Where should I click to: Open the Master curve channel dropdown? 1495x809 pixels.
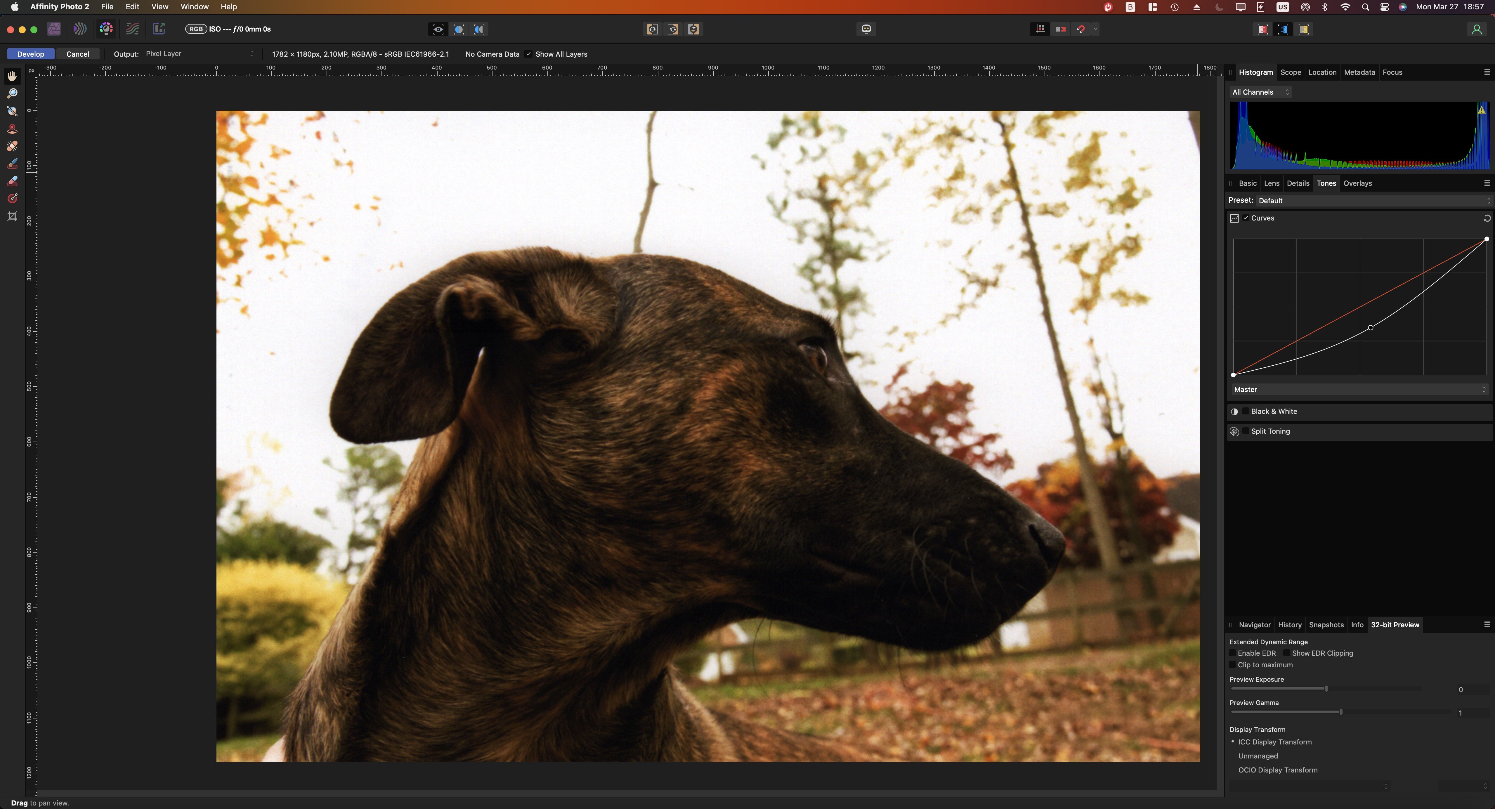click(1360, 389)
